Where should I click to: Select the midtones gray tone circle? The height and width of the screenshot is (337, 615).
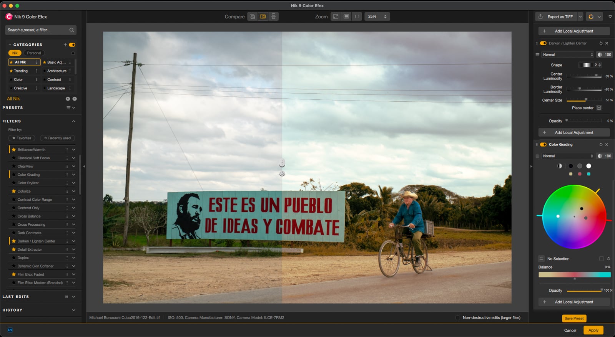point(580,166)
